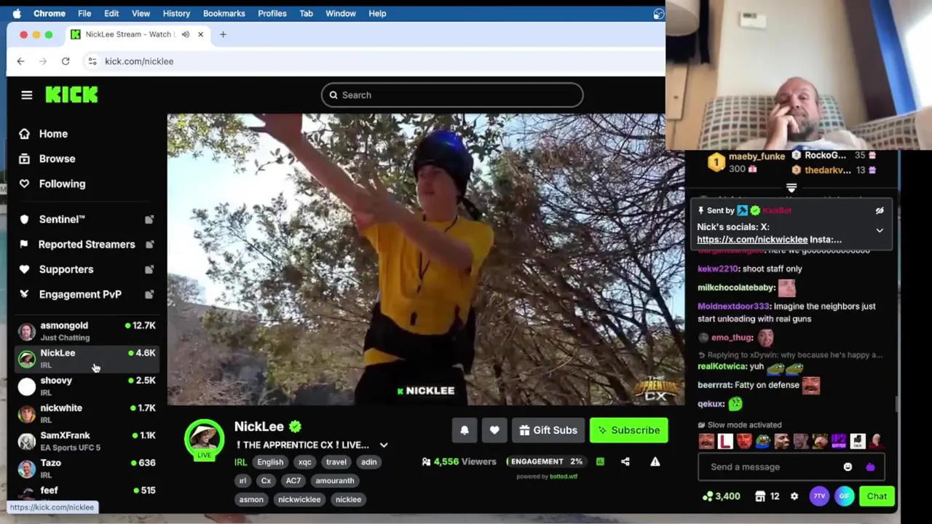Image resolution: width=932 pixels, height=524 pixels.
Task: Click the green Kick logo
Action: [x=71, y=95]
